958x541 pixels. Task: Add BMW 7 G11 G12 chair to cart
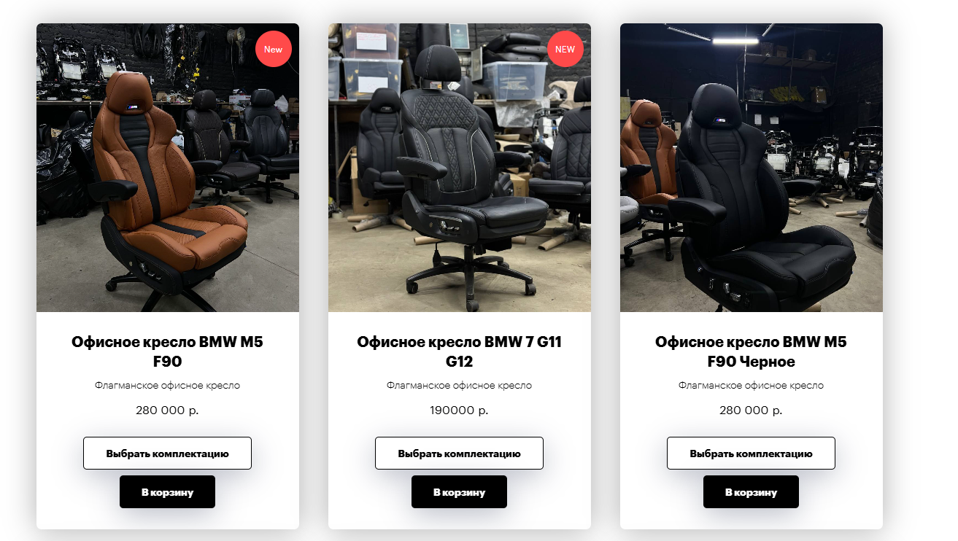click(x=460, y=492)
